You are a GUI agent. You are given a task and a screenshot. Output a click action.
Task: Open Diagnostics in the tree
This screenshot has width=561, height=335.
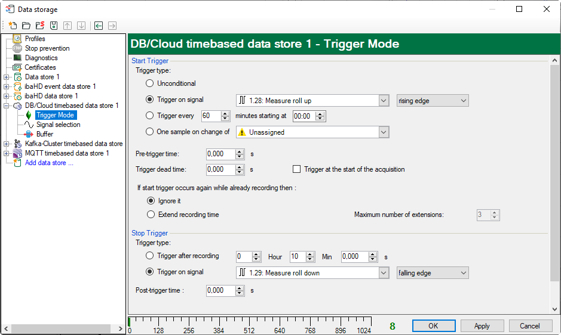click(41, 58)
